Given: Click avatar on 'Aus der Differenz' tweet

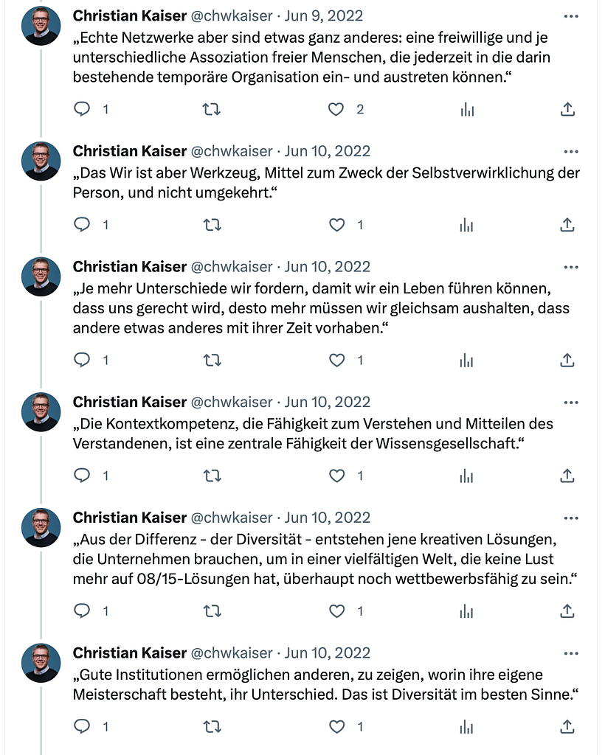Looking at the screenshot, I should (41, 527).
